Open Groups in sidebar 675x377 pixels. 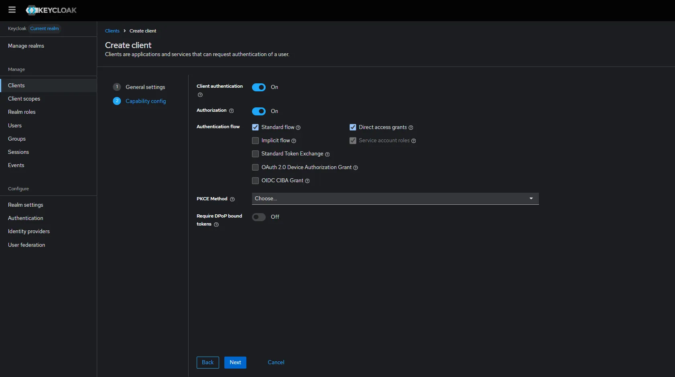[48, 139]
